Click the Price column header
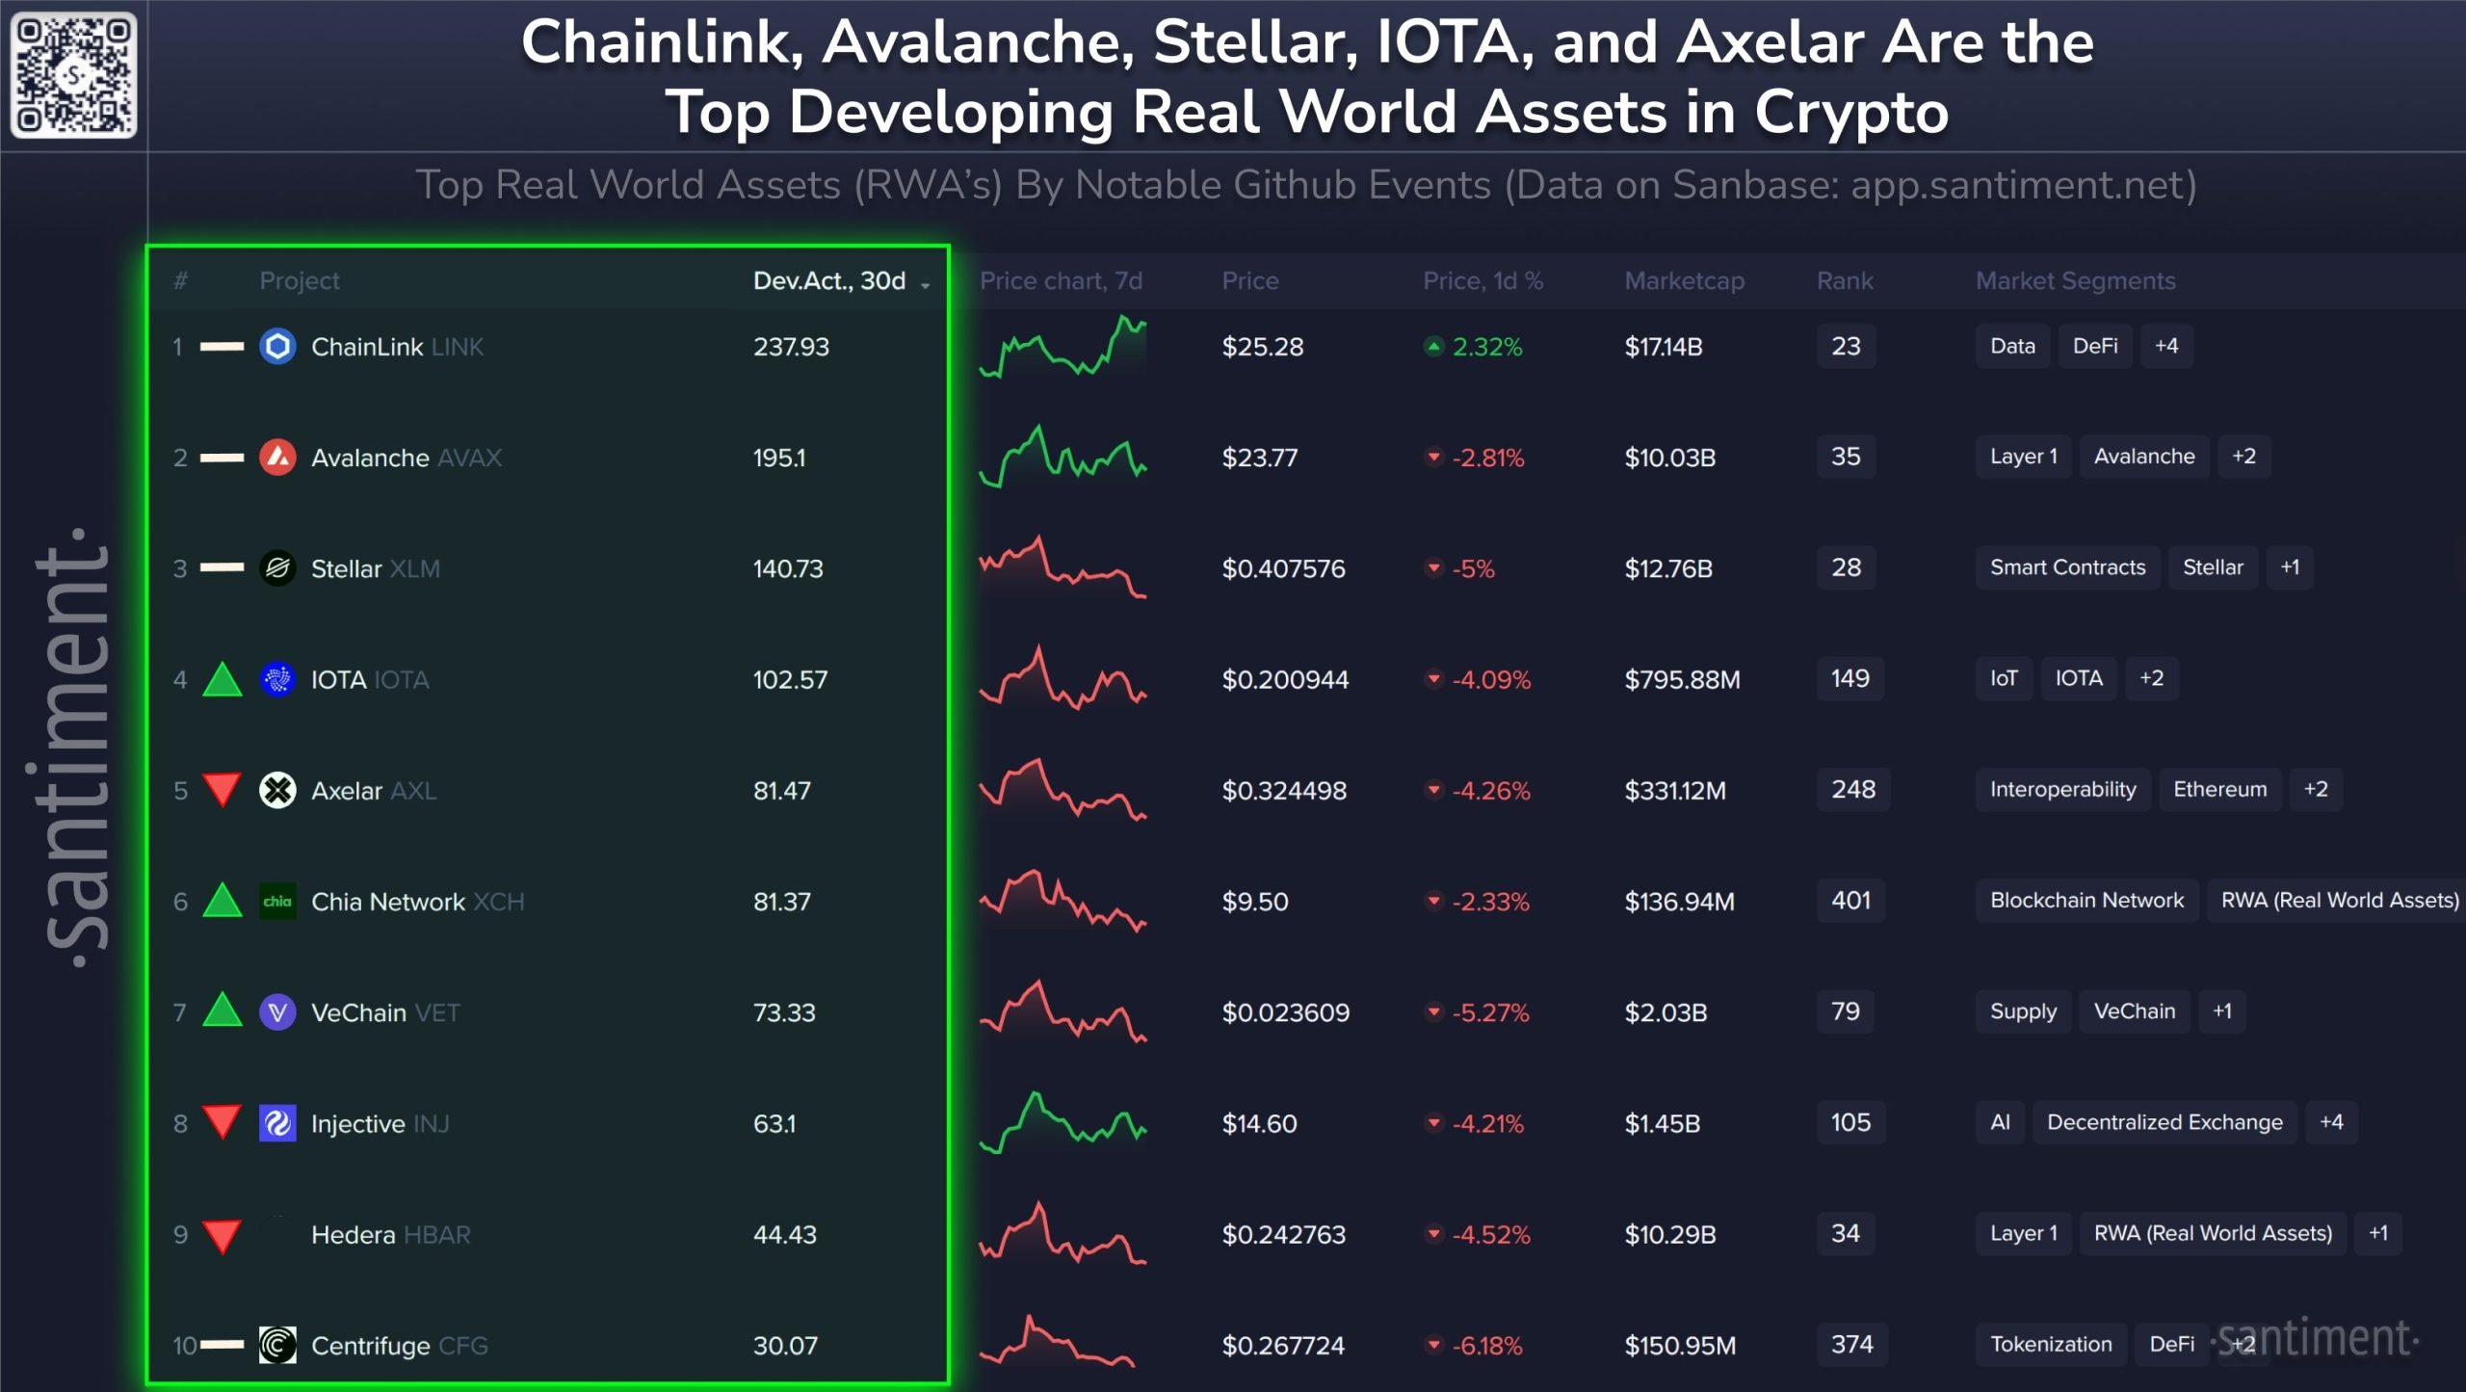This screenshot has width=2466, height=1392. [1249, 280]
